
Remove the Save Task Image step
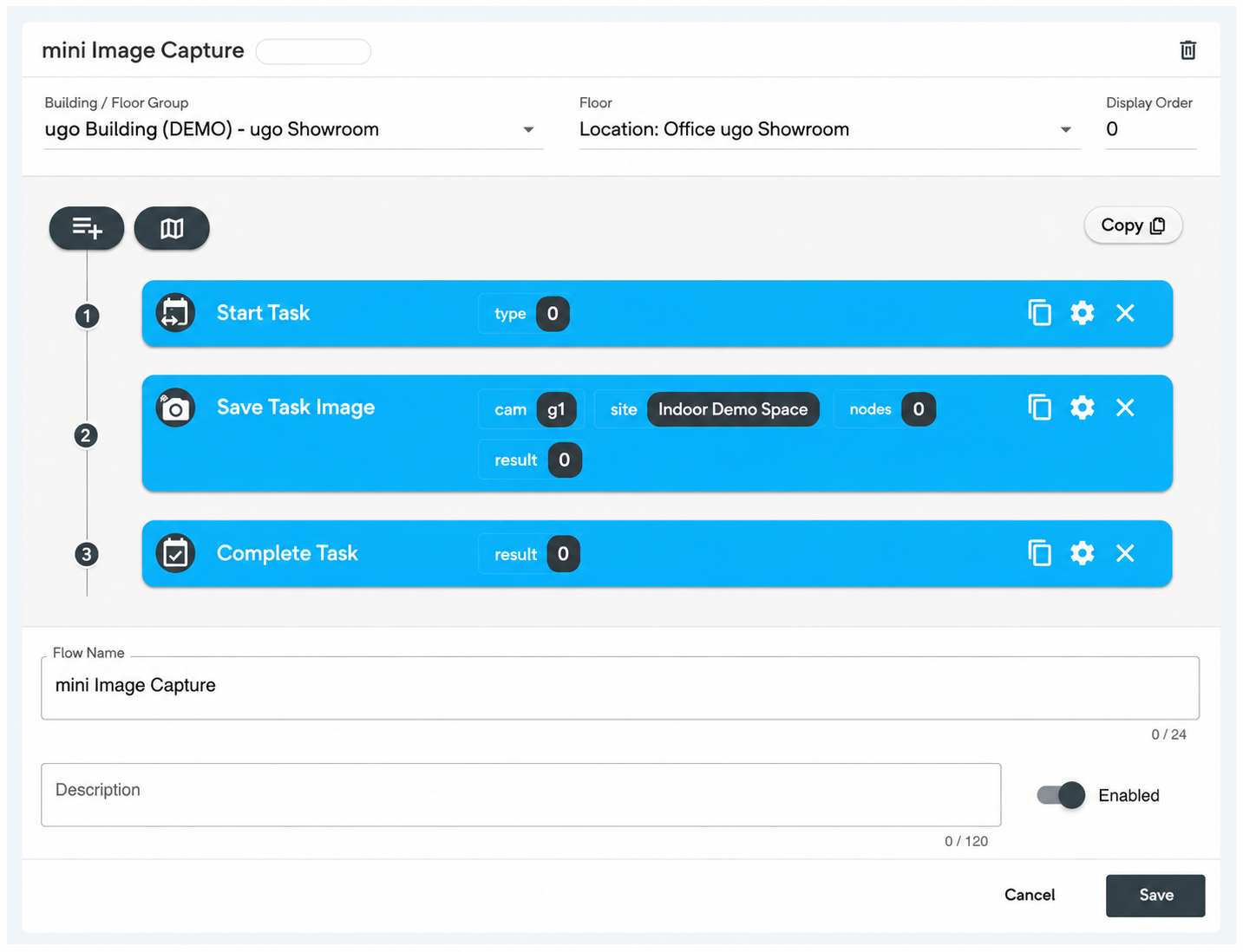tap(1125, 408)
